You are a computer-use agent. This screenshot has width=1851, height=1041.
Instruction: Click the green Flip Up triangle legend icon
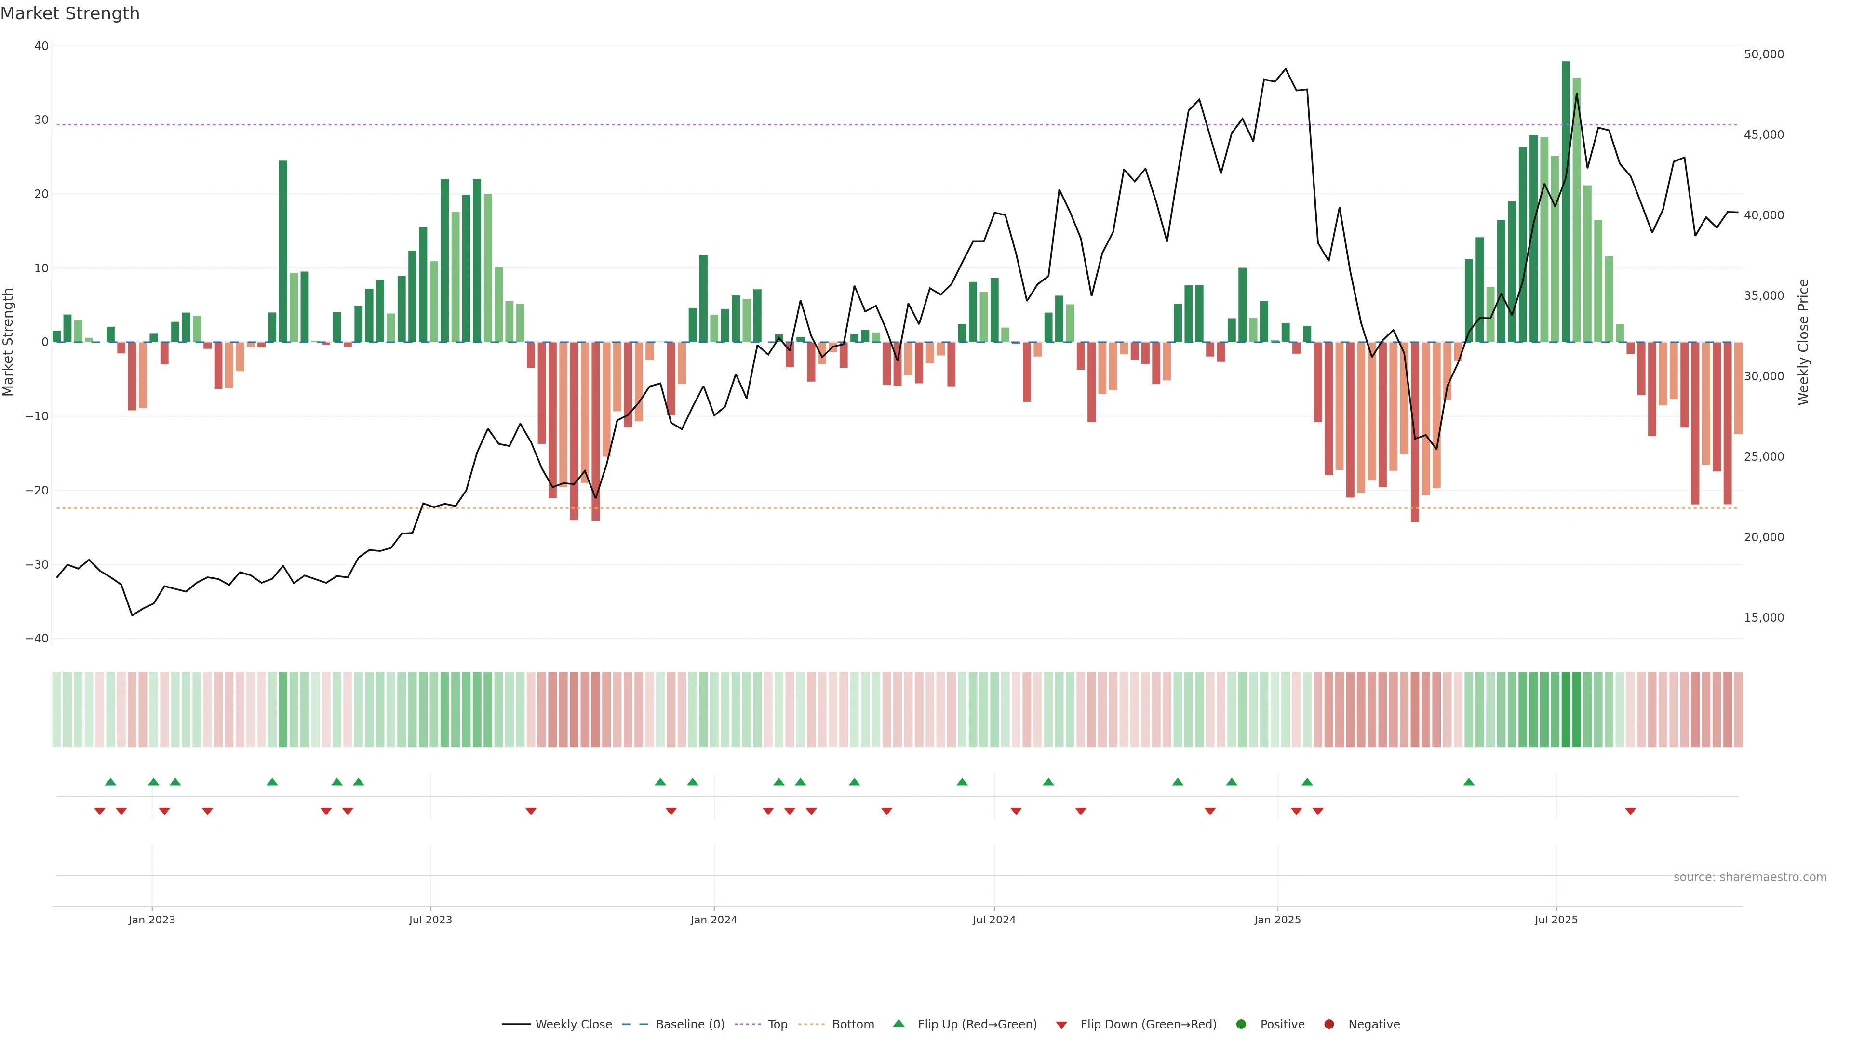[x=898, y=1023]
